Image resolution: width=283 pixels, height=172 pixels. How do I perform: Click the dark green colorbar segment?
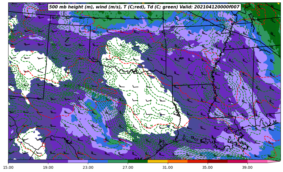pos(138,161)
